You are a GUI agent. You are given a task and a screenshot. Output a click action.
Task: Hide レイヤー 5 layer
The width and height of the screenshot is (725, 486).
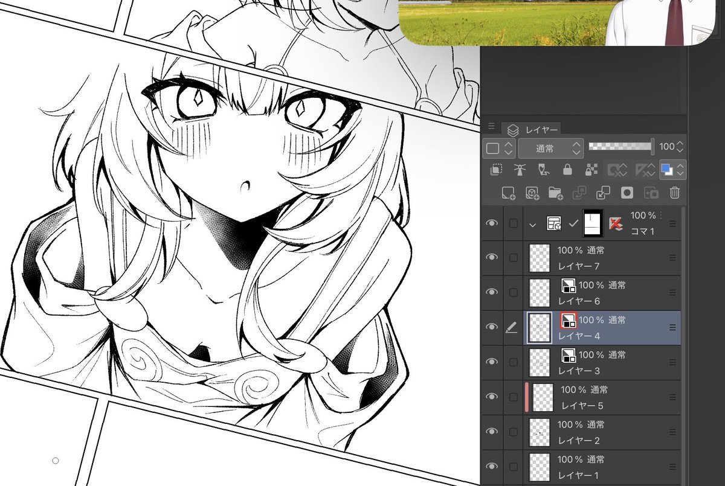[x=492, y=397]
